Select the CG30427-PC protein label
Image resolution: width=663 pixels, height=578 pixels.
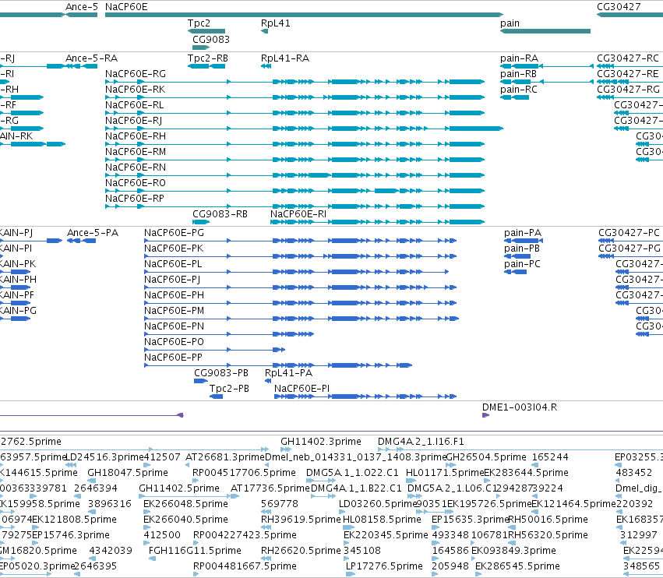tap(629, 233)
